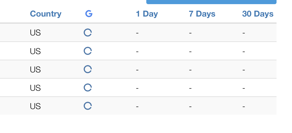292x133 pixels.
Task: Click the loading spinner in the third row
Action: (x=88, y=69)
